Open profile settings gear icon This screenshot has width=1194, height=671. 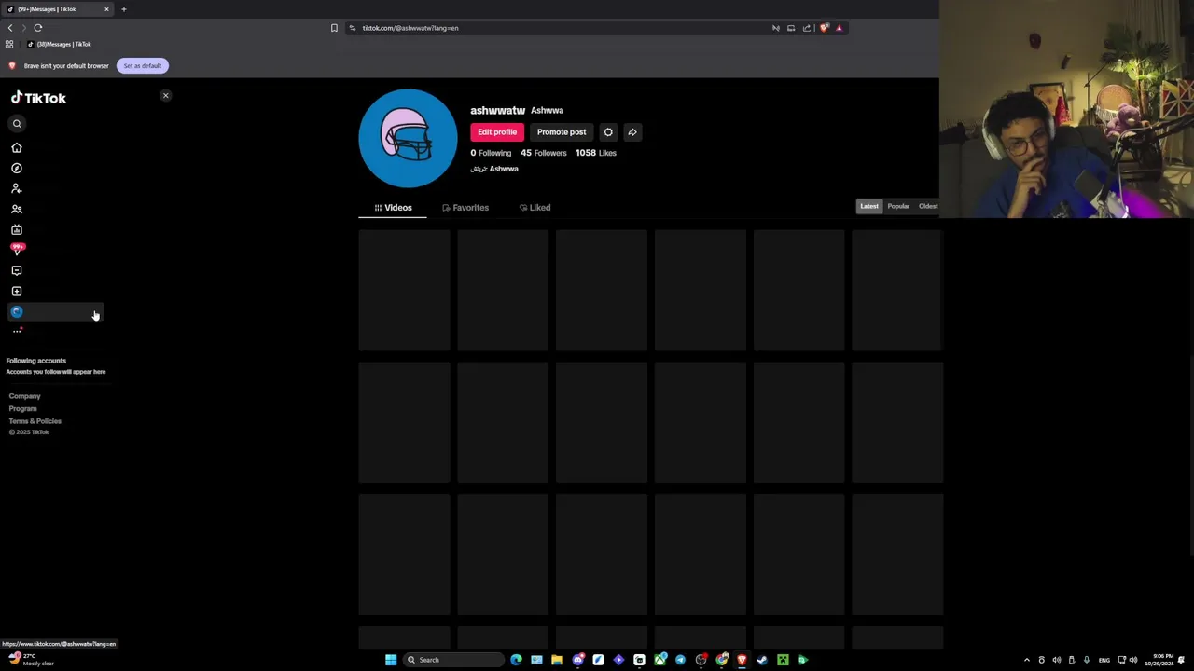tap(608, 132)
